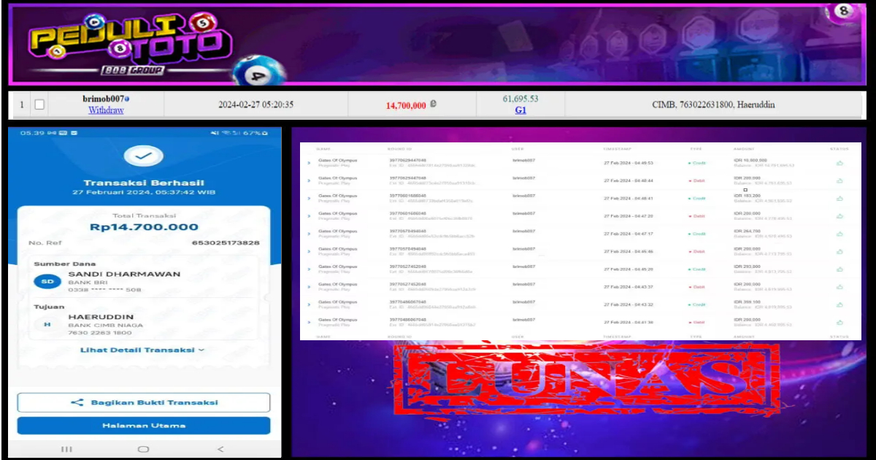Viewport: 876px width, 460px height.
Task: Tap the Android home button
Action: (x=144, y=448)
